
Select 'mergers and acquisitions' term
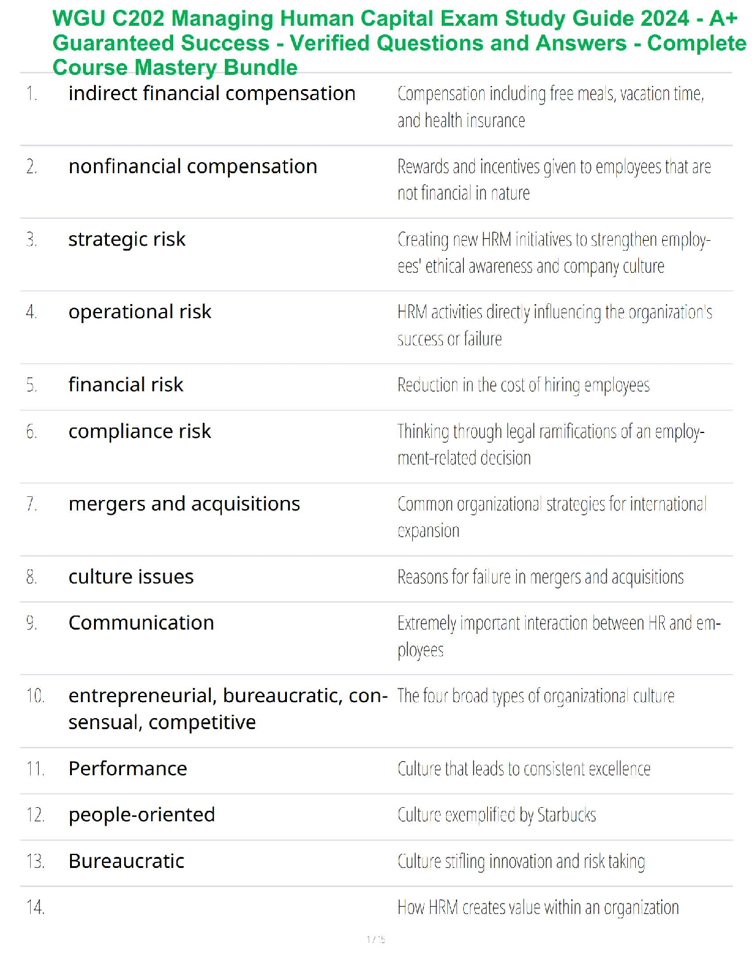coord(184,504)
